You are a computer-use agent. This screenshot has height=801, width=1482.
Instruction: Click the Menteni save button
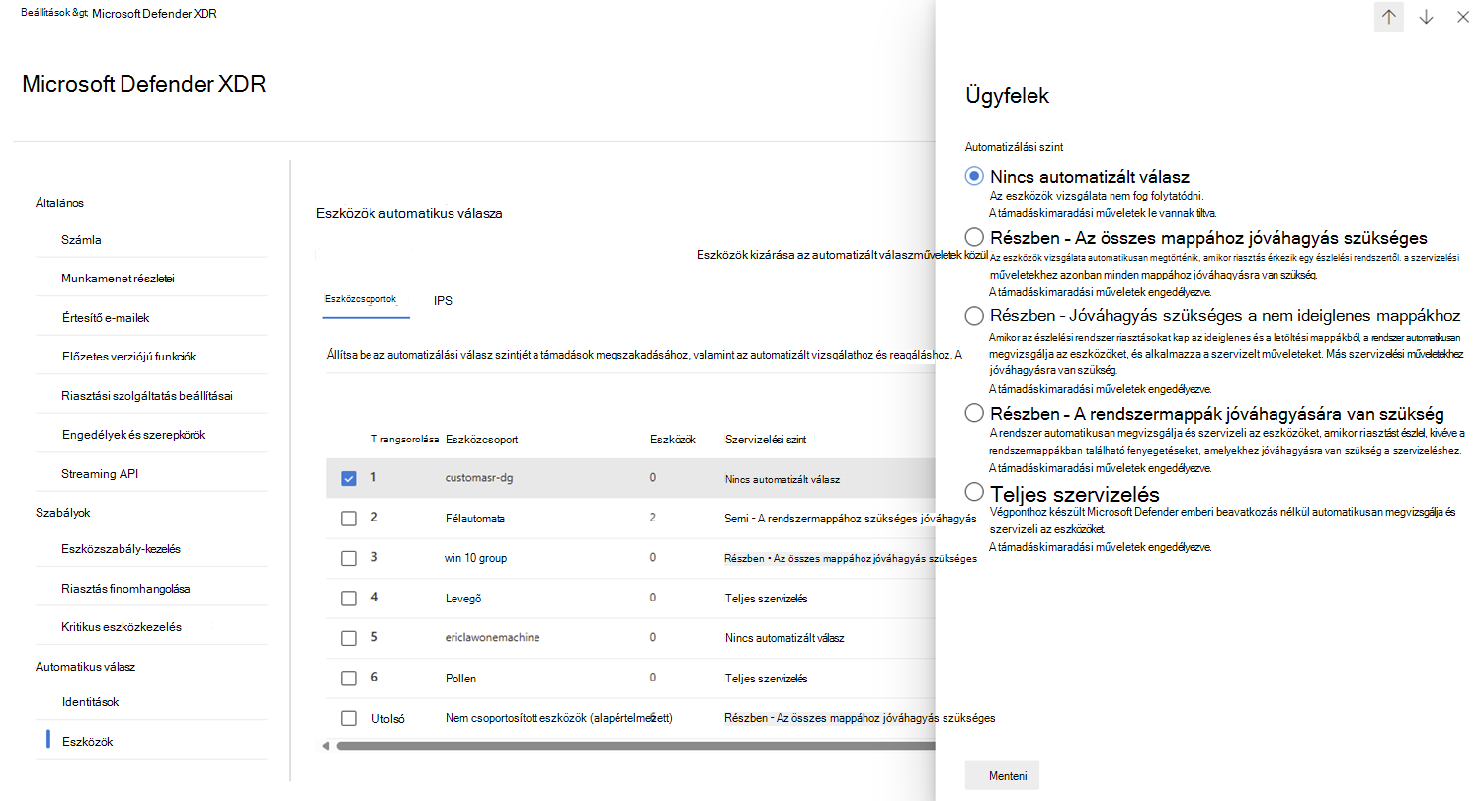1002,776
